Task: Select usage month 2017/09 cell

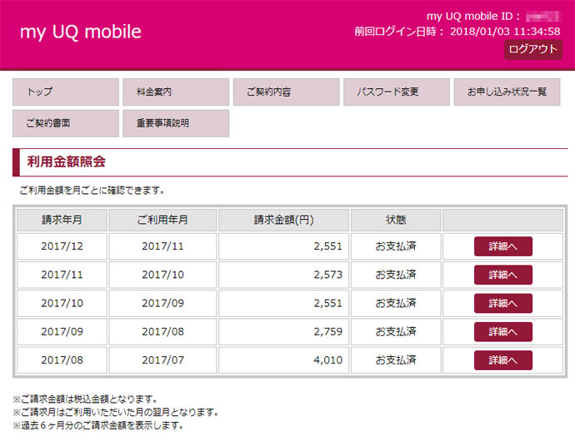Action: click(162, 303)
